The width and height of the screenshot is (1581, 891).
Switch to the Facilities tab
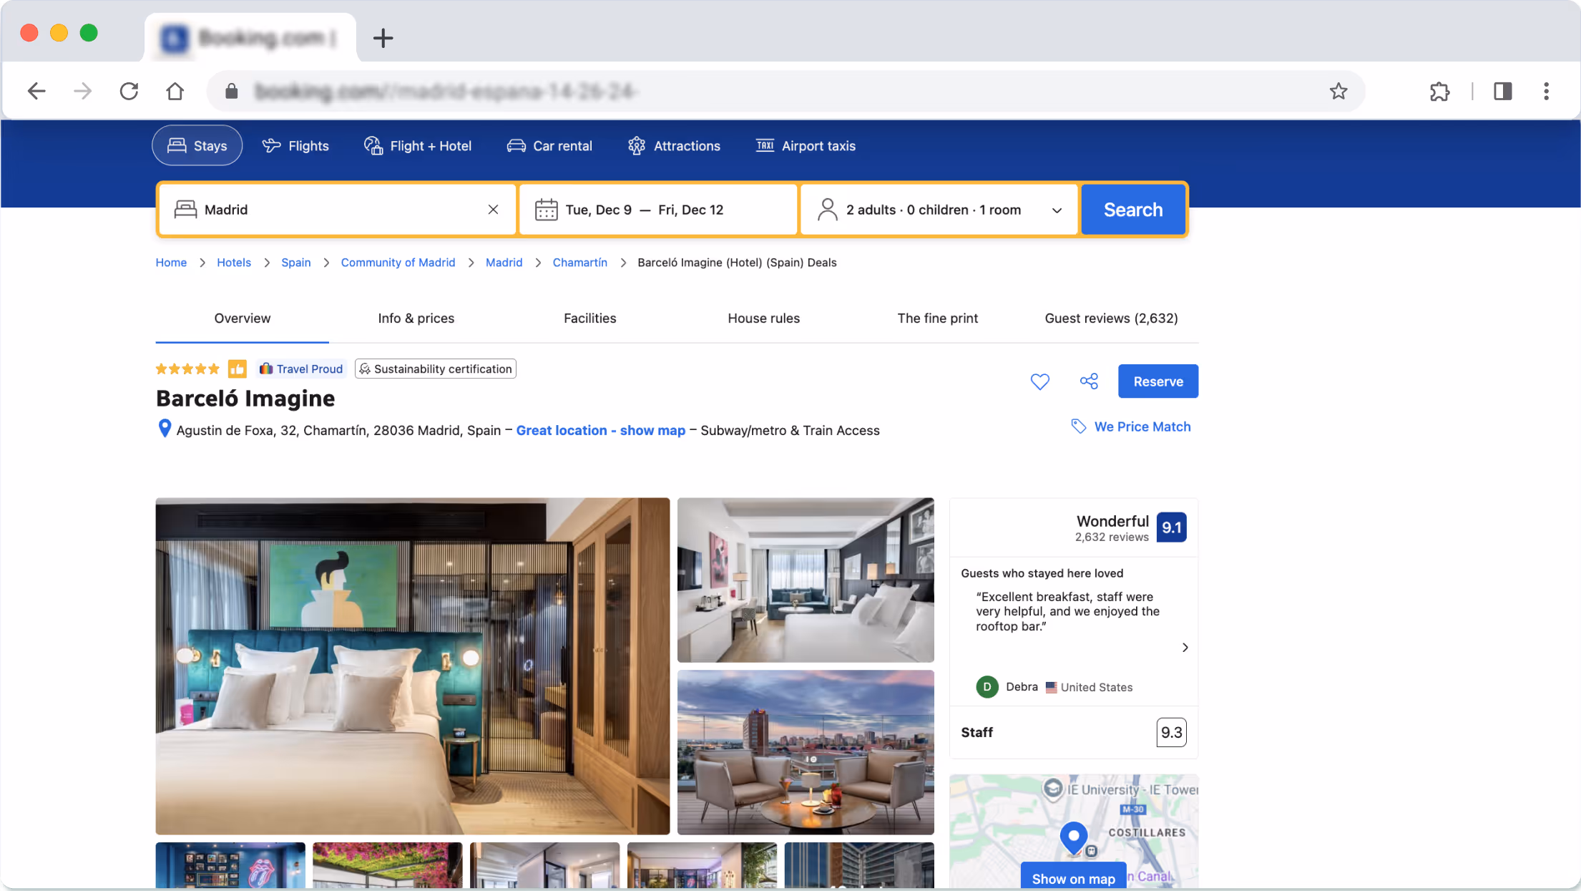click(589, 318)
